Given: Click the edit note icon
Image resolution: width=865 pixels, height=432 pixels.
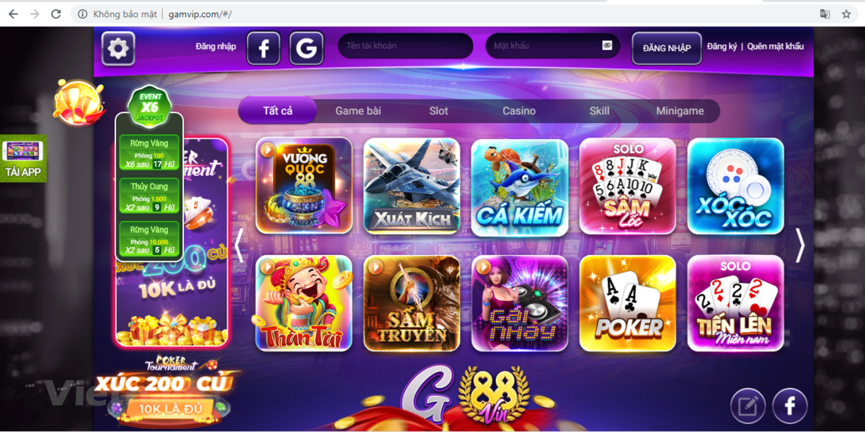Looking at the screenshot, I should coord(748,406).
